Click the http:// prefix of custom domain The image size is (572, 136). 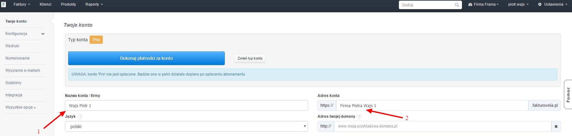pos(326,126)
